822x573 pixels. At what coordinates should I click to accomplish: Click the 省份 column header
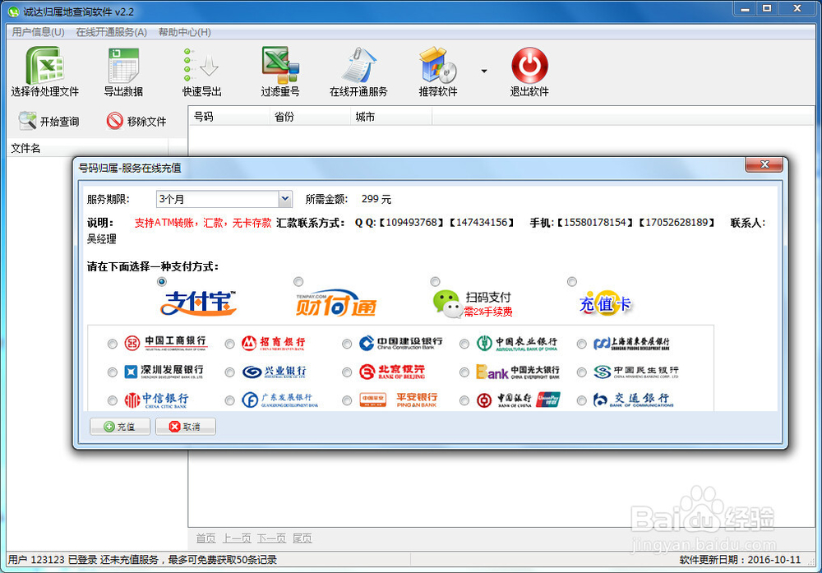[309, 117]
